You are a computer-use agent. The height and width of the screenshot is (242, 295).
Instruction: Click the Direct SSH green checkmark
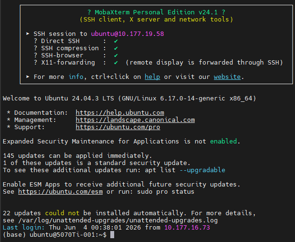click(x=116, y=41)
